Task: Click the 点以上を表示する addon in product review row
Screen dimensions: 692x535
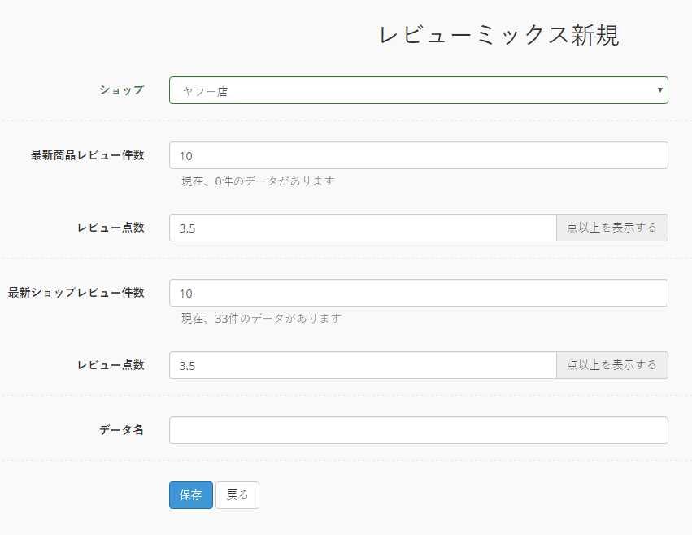Action: coord(612,228)
